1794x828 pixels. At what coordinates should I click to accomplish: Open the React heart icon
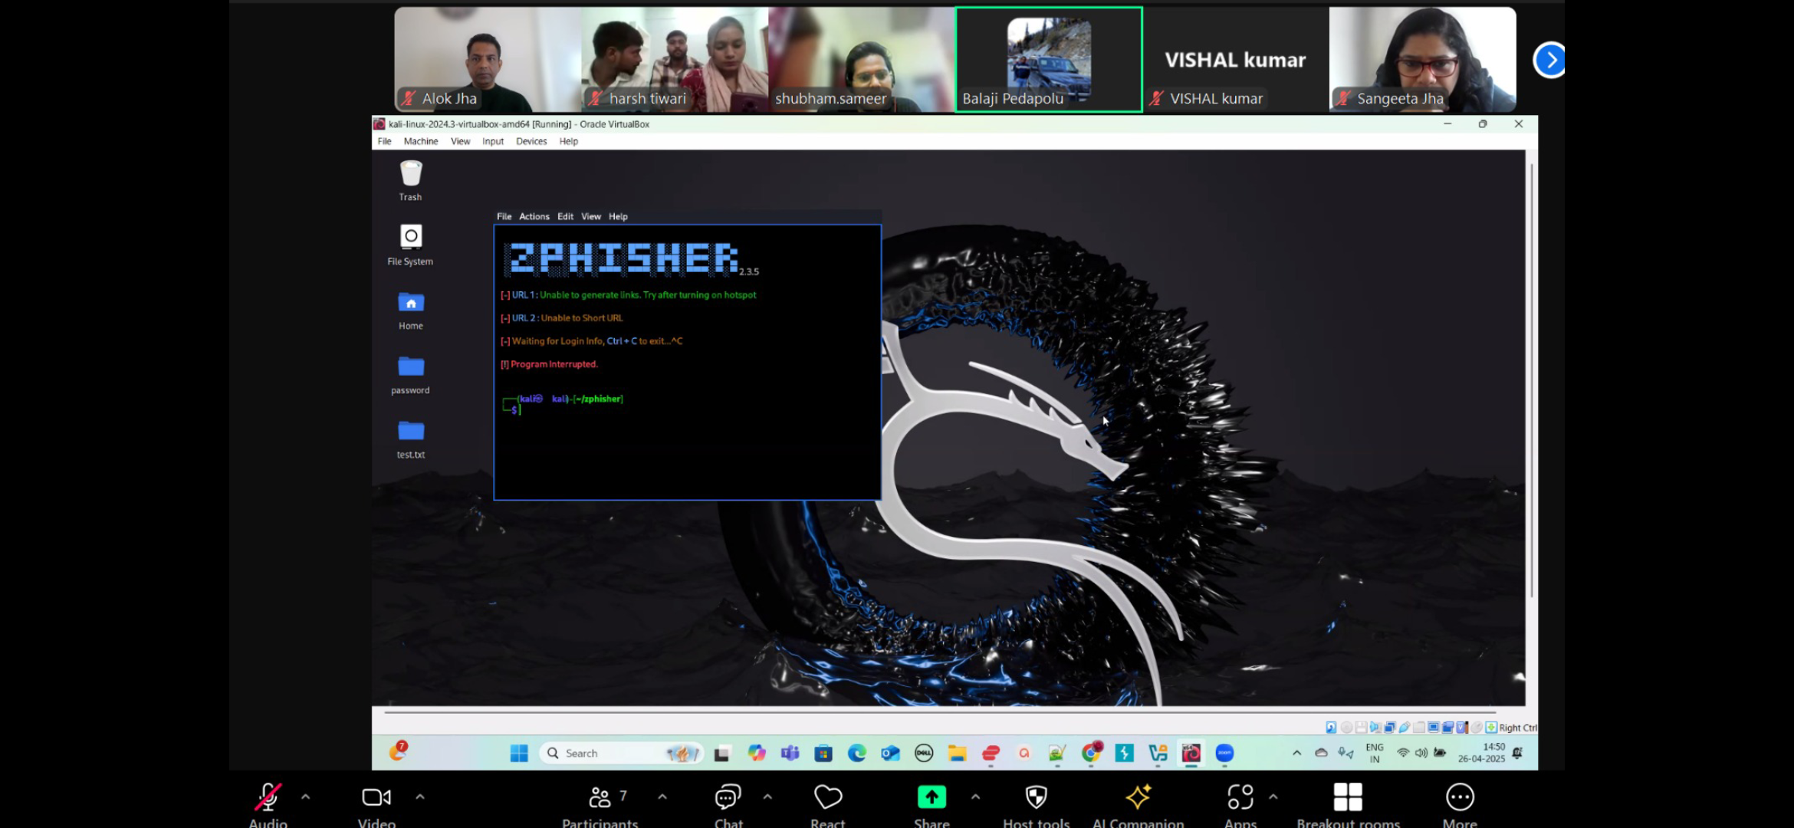click(828, 797)
